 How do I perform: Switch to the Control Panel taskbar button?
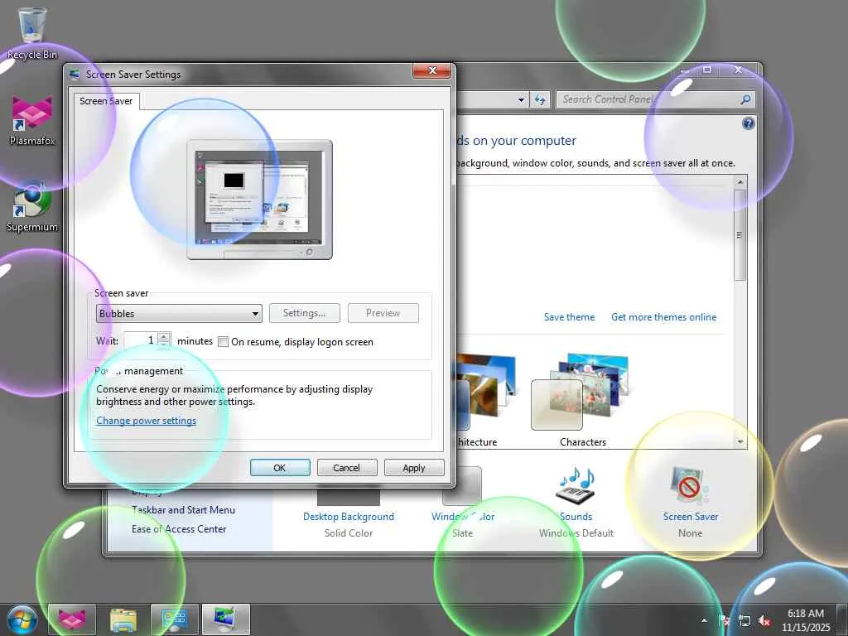tap(175, 619)
